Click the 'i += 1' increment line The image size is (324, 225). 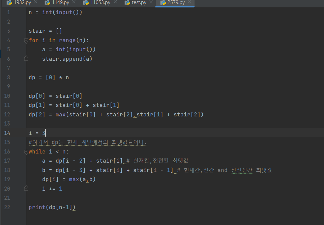52,189
